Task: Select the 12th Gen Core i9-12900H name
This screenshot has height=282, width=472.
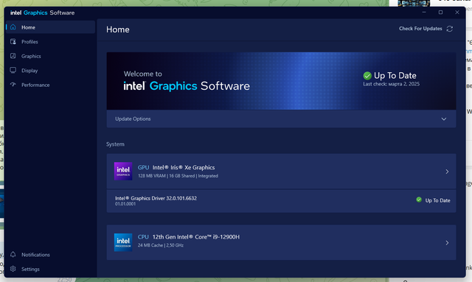Action: pyautogui.click(x=196, y=237)
